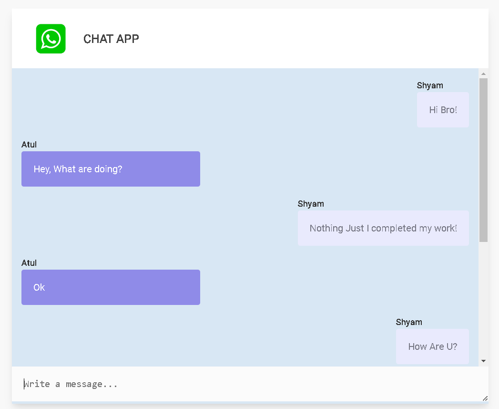Select the 'Hey, What are doing?' message bubble
The width and height of the screenshot is (499, 409).
pos(111,168)
